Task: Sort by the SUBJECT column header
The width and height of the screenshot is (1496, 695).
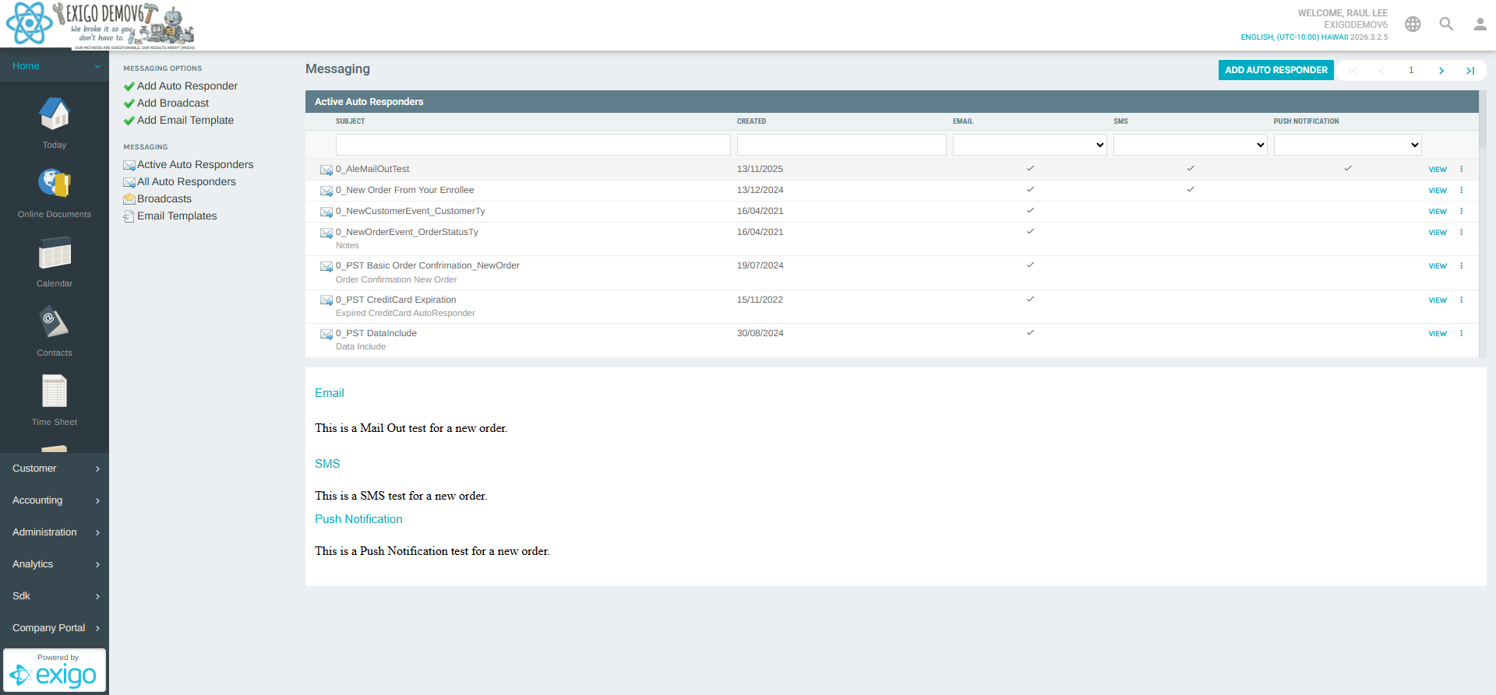Action: click(351, 121)
